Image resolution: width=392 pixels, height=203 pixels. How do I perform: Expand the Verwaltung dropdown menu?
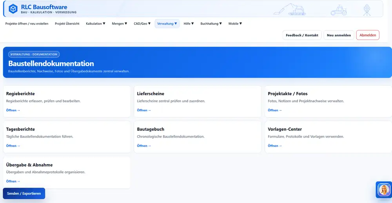(x=167, y=24)
